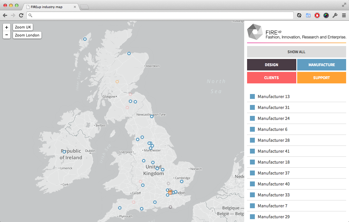Select the blue marker at Newcastle upon Tyne

(152, 116)
